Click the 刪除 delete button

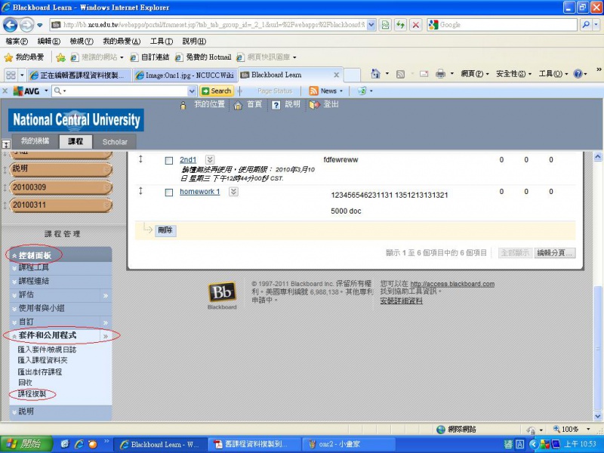[x=165, y=230]
